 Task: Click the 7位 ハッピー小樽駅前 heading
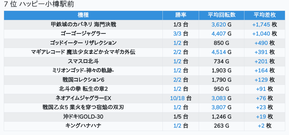point(39,4)
